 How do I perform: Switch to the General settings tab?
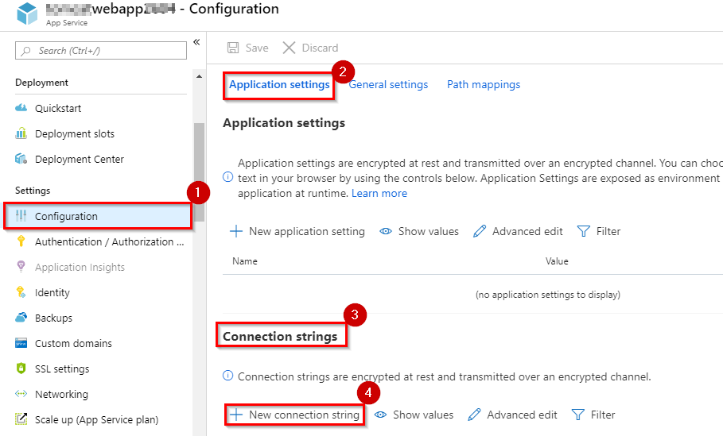click(388, 85)
